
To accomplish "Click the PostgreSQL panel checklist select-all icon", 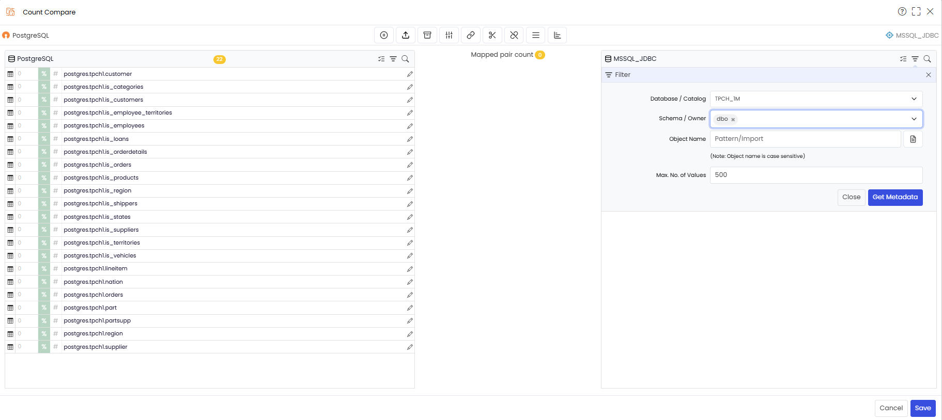I will click(x=381, y=59).
